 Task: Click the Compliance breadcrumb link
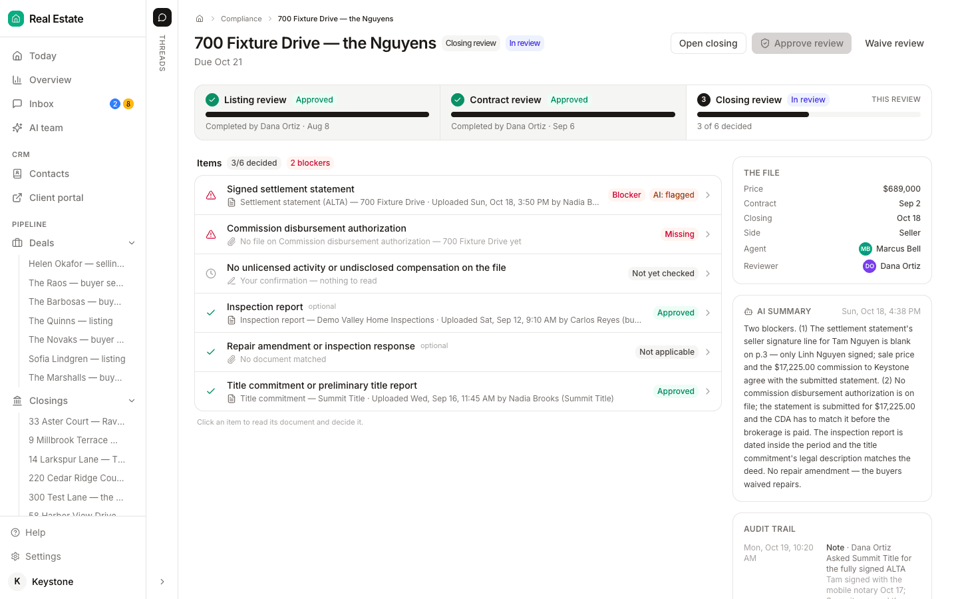tap(241, 19)
